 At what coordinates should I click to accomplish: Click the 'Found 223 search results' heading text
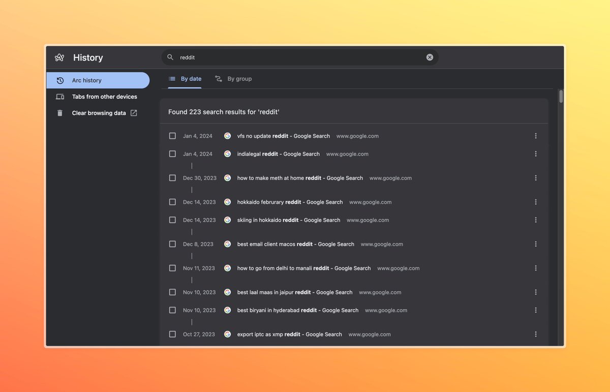224,112
